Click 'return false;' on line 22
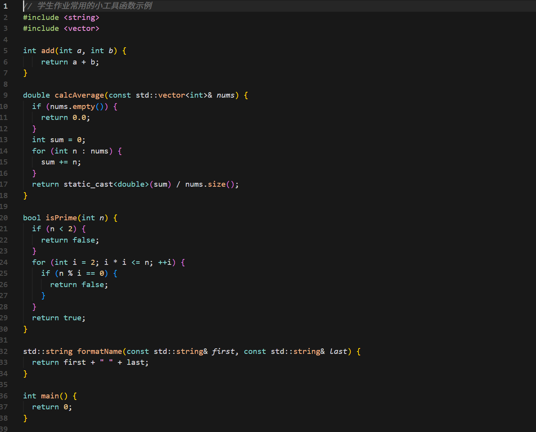 tap(70, 240)
